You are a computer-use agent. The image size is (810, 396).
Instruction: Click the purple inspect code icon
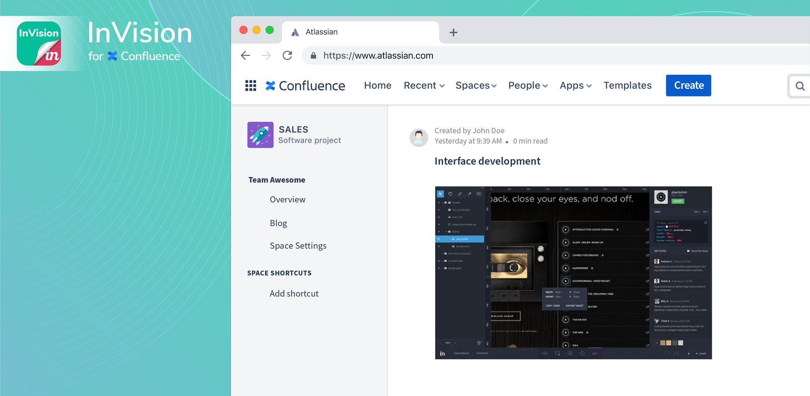595,353
